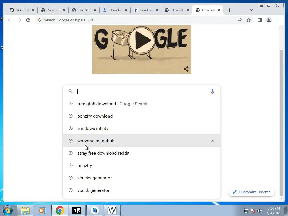Expand the tab search dropdown arrow
The width and height of the screenshot is (288, 216).
point(251,10)
